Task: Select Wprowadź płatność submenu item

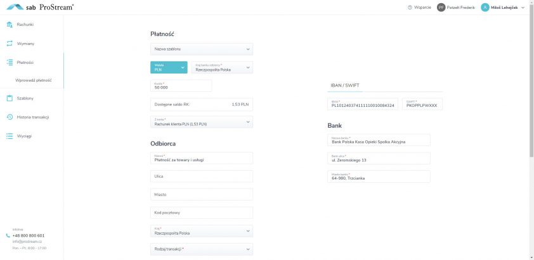Action: [34, 80]
